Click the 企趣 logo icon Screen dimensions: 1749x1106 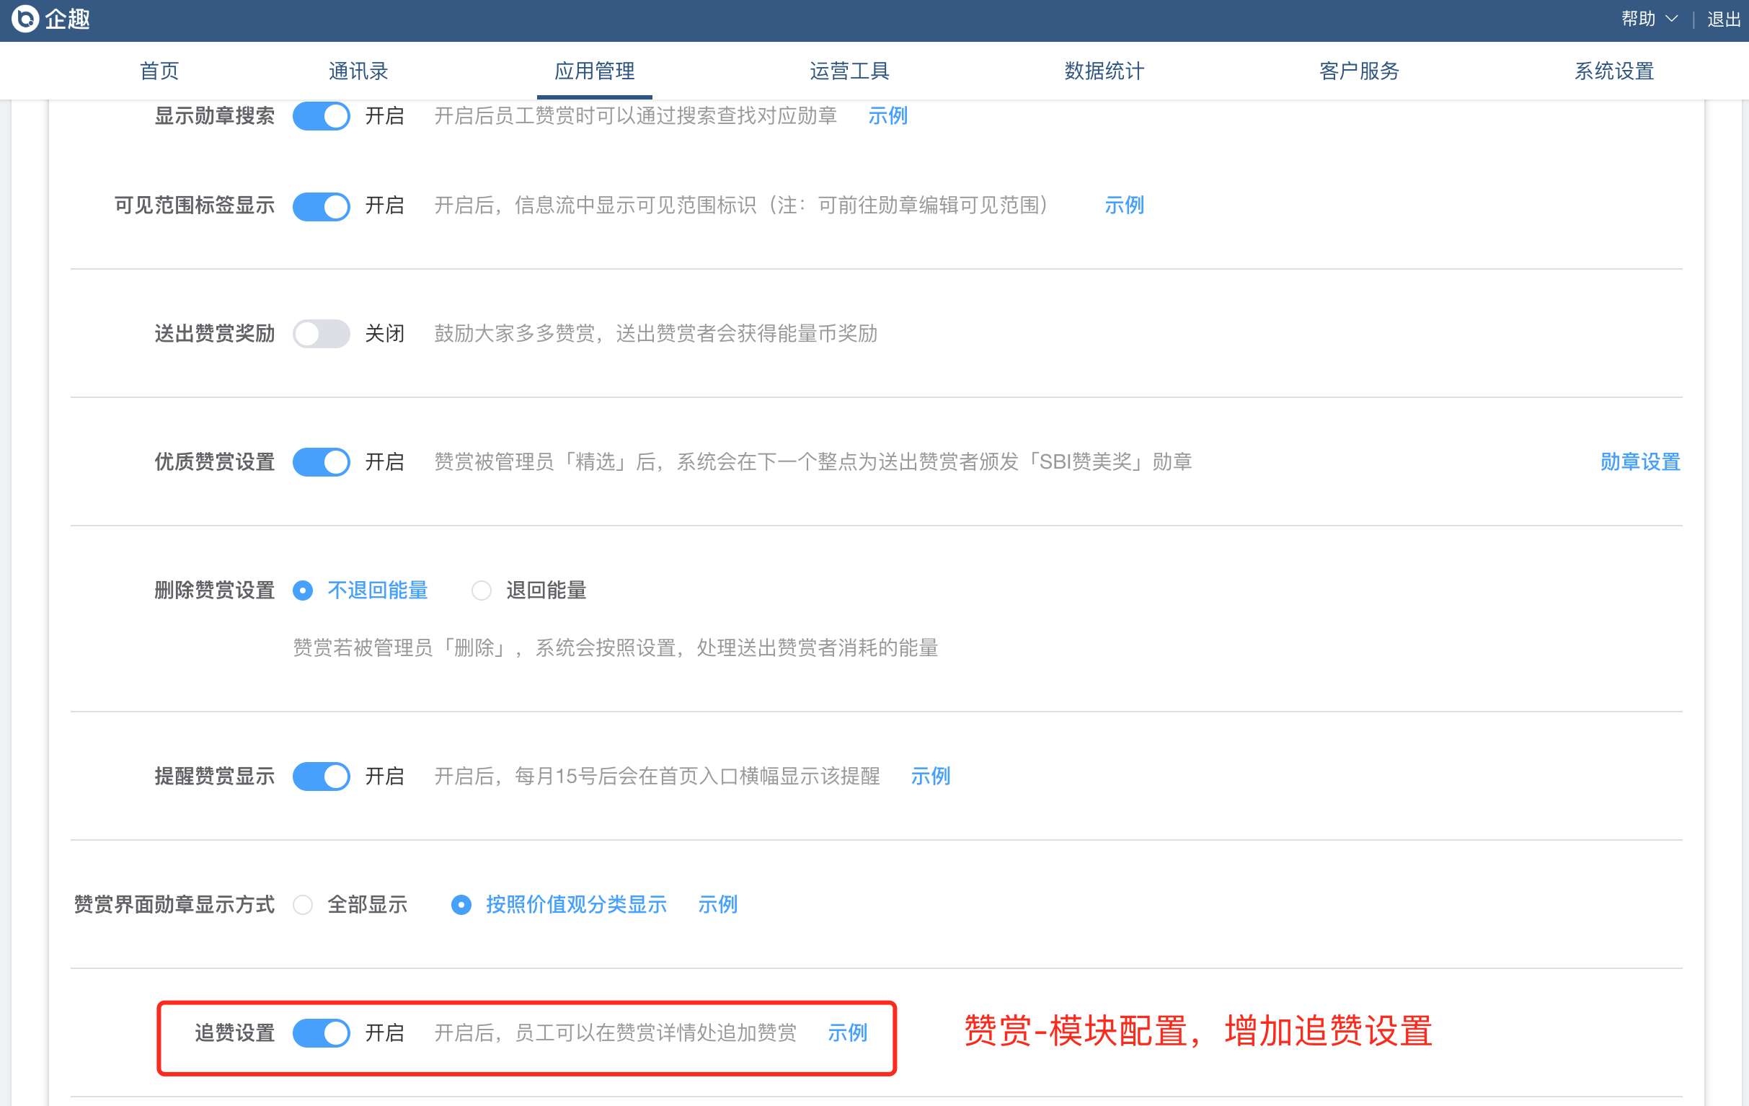pos(25,19)
